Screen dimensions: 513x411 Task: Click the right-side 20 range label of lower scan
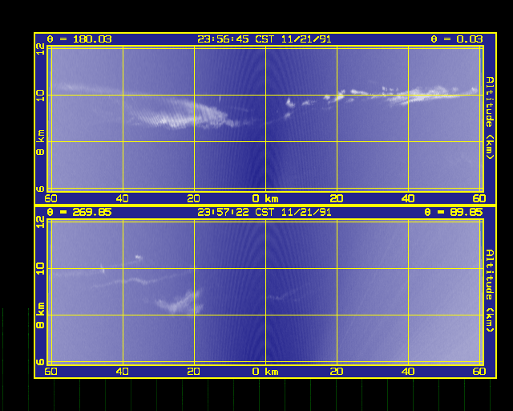337,372
